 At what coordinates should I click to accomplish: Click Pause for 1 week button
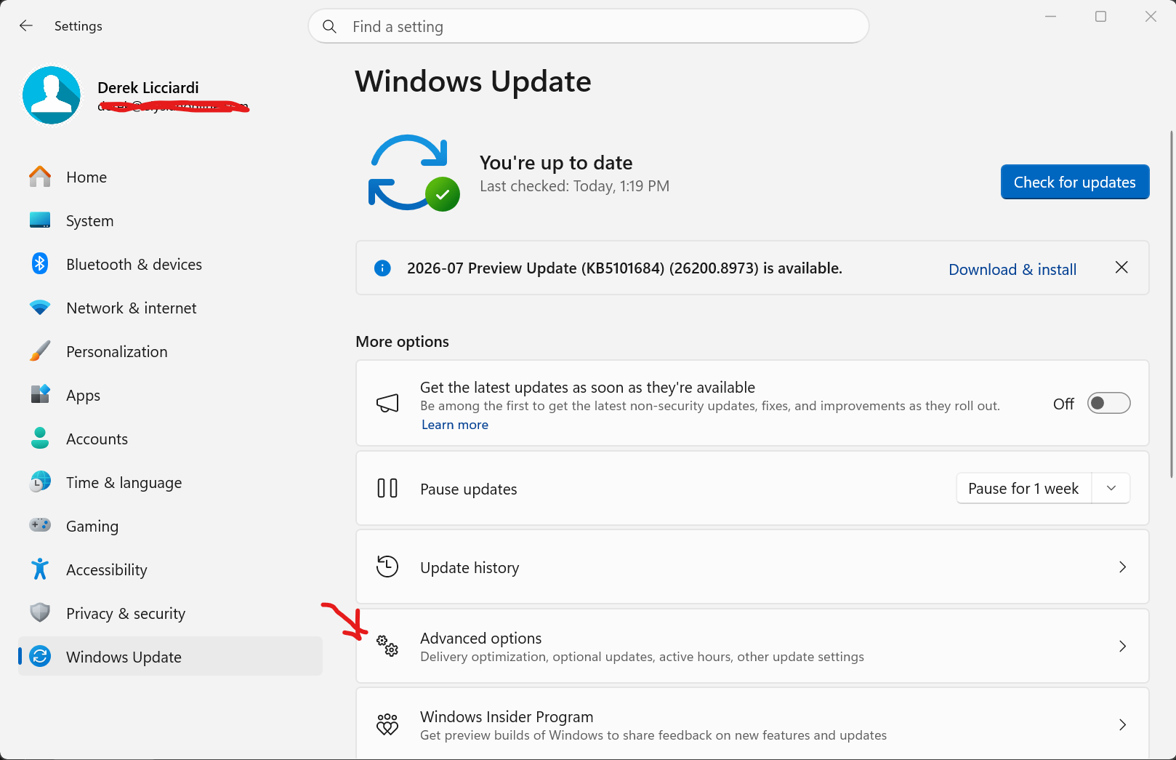tap(1023, 488)
